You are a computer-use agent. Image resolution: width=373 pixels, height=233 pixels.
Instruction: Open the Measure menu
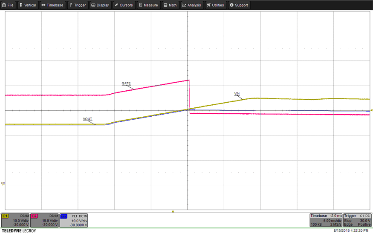click(149, 5)
